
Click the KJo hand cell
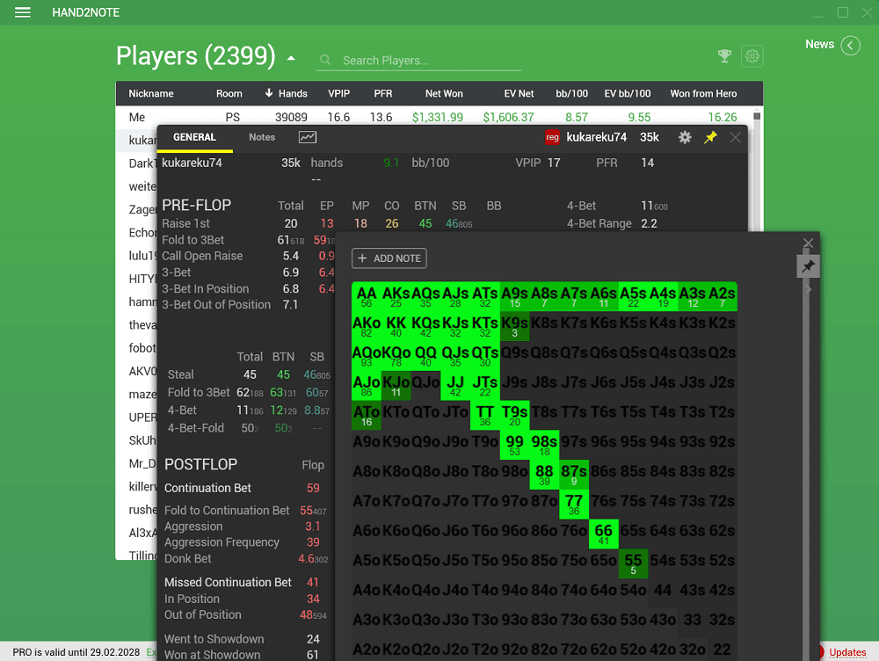click(x=396, y=385)
